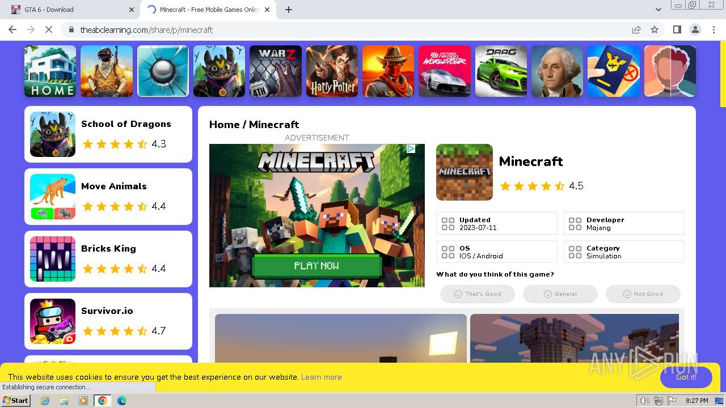Click the Survivor.io thumbnail
The width and height of the screenshot is (726, 408).
coord(53,321)
